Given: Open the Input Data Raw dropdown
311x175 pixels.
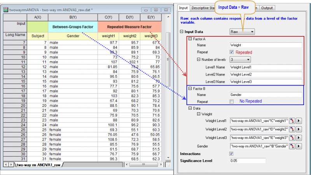Looking at the screenshot, I should click(x=242, y=32).
